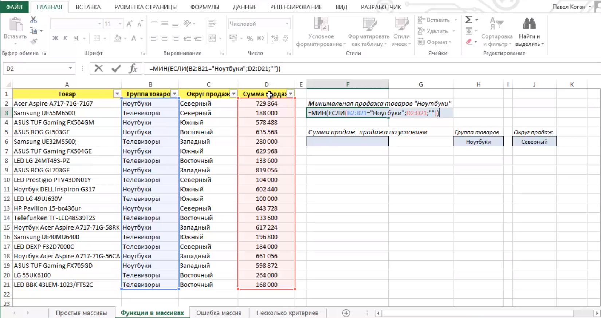Open the font name dropdown
The width and height of the screenshot is (601, 318).
coord(99,24)
